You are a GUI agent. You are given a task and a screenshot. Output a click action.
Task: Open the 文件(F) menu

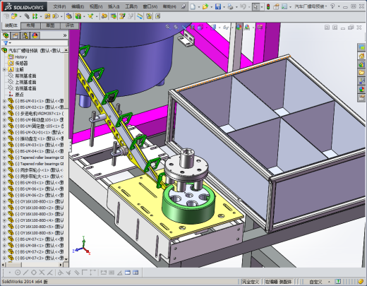click(59, 6)
